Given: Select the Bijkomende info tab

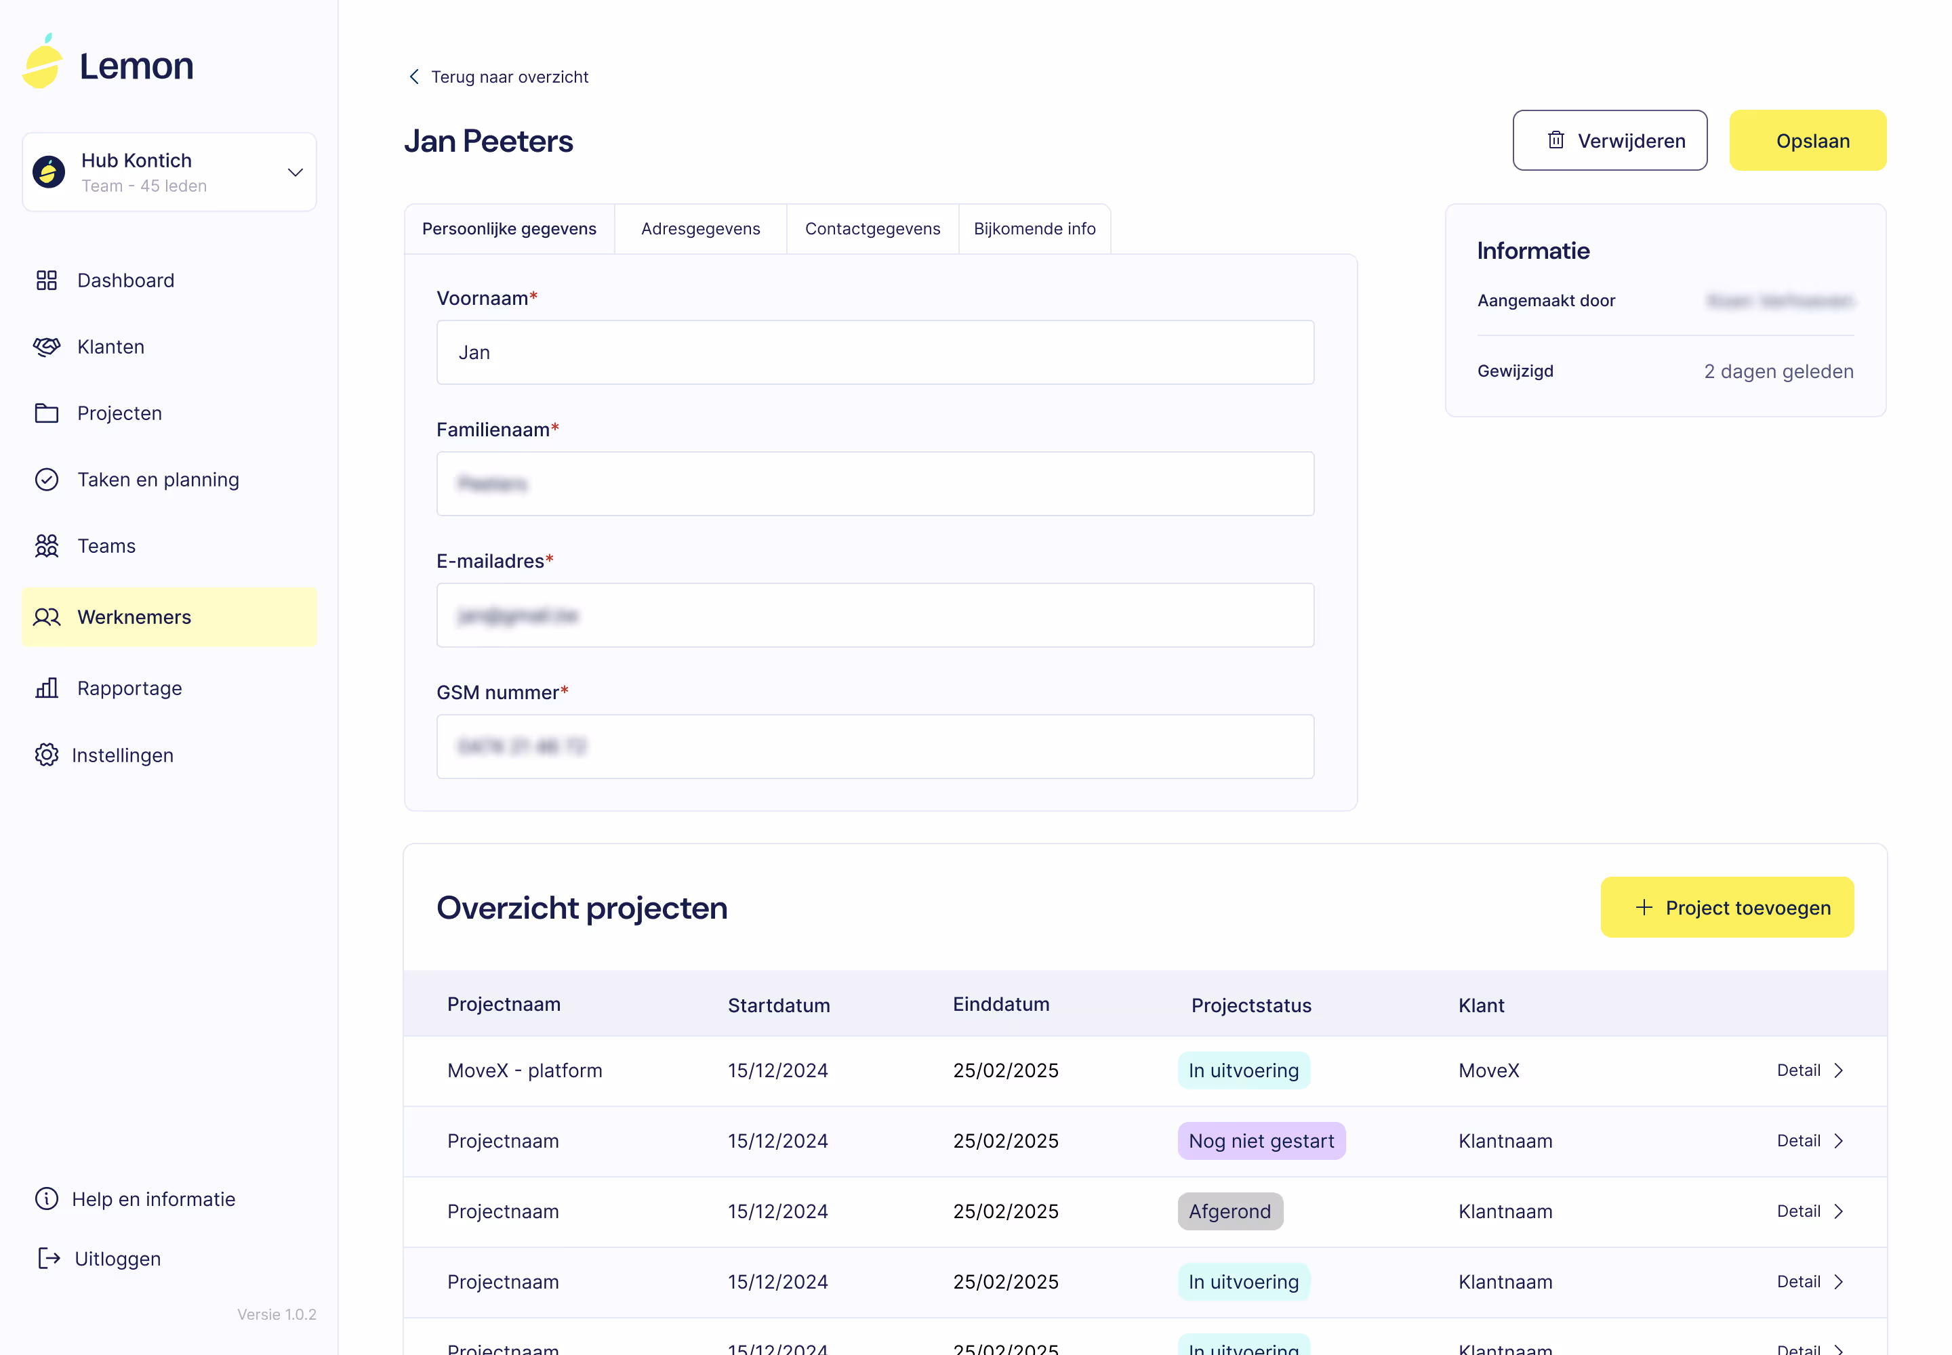Looking at the screenshot, I should (x=1034, y=228).
